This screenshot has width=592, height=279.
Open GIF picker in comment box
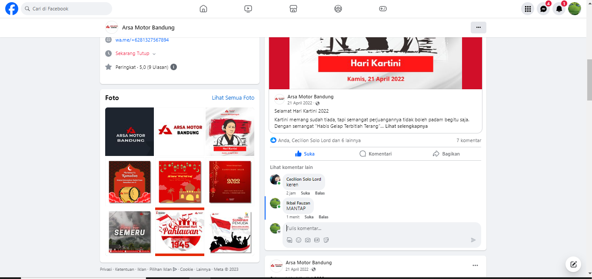point(317,240)
